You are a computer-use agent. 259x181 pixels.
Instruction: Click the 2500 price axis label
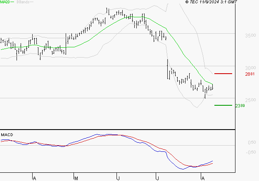[250, 100]
